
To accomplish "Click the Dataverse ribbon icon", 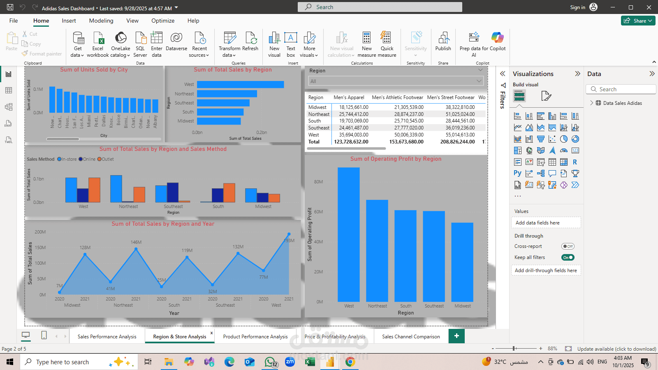I will 176,42.
